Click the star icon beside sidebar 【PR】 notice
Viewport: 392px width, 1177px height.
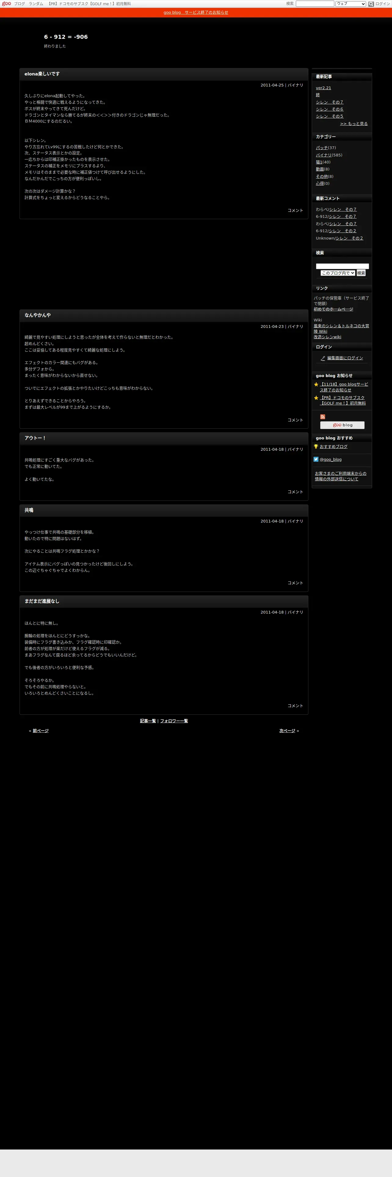coord(316,398)
